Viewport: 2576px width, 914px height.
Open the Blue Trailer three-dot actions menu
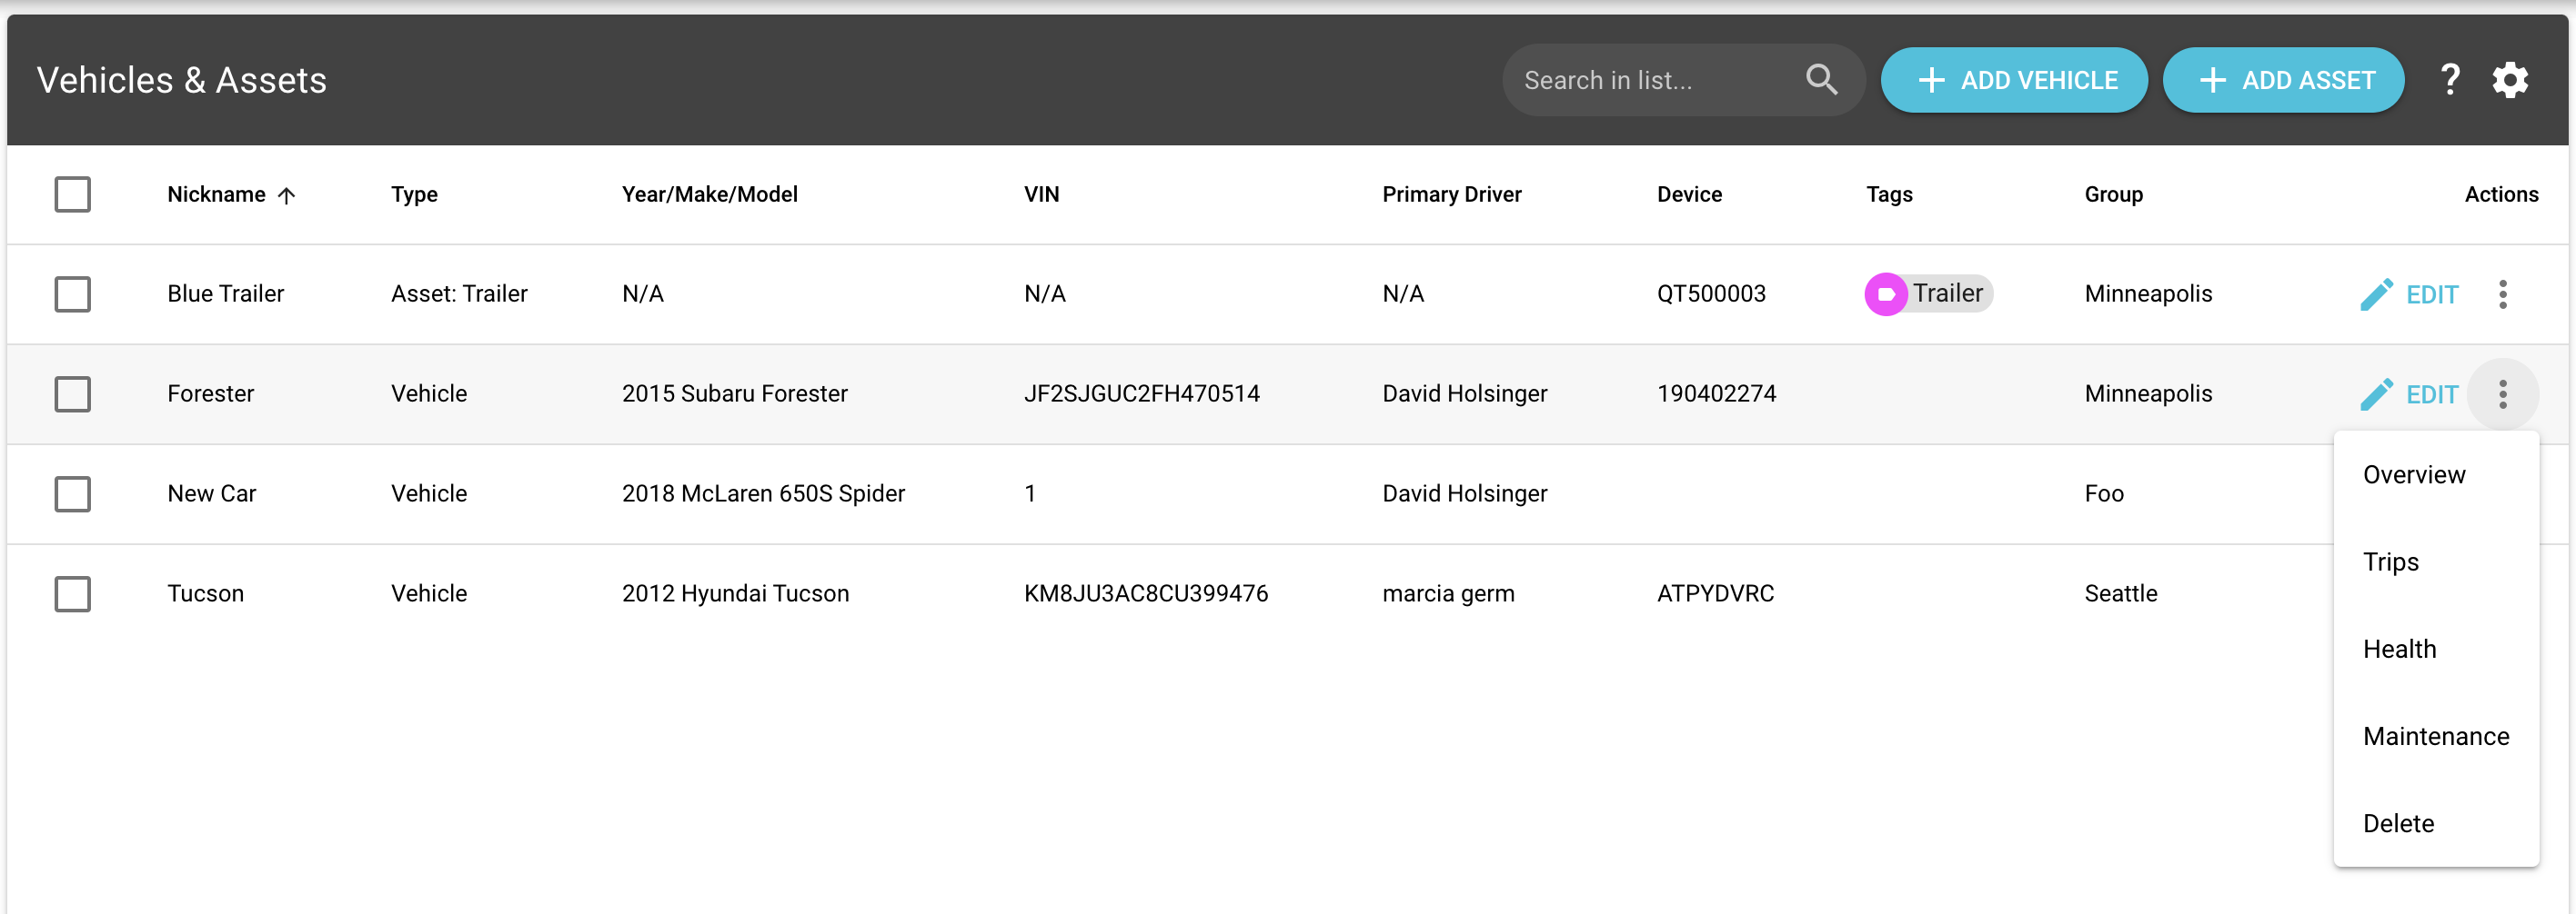point(2503,293)
